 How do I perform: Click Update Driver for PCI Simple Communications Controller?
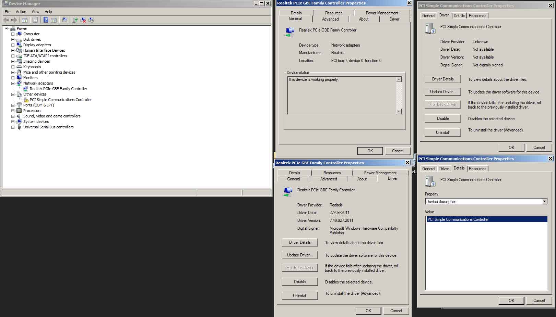442,92
